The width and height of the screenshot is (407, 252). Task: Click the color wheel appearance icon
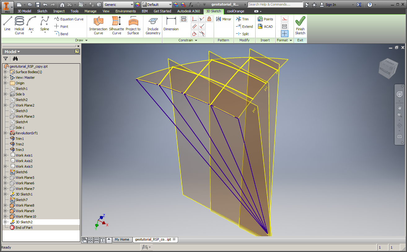pyautogui.click(x=138, y=5)
